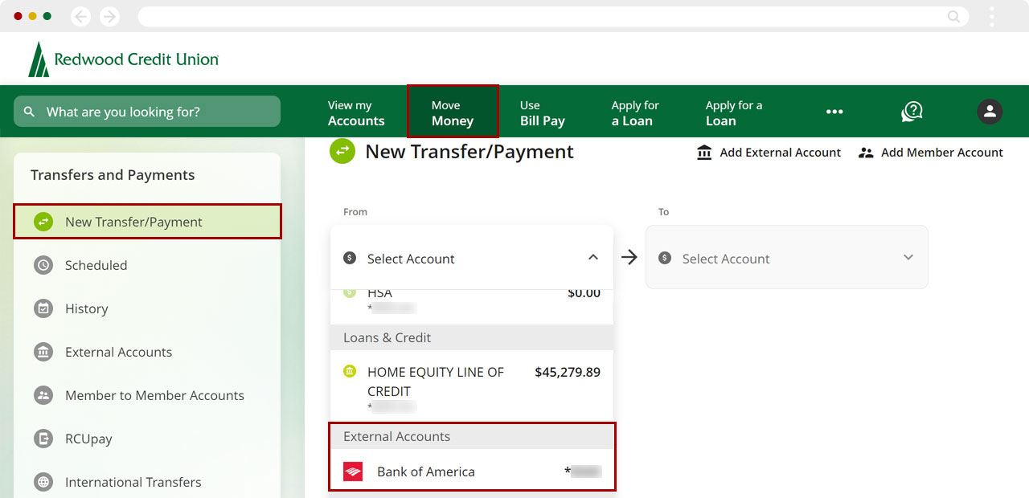The width and height of the screenshot is (1029, 498).
Task: Click Add Member Account
Action: (930, 153)
